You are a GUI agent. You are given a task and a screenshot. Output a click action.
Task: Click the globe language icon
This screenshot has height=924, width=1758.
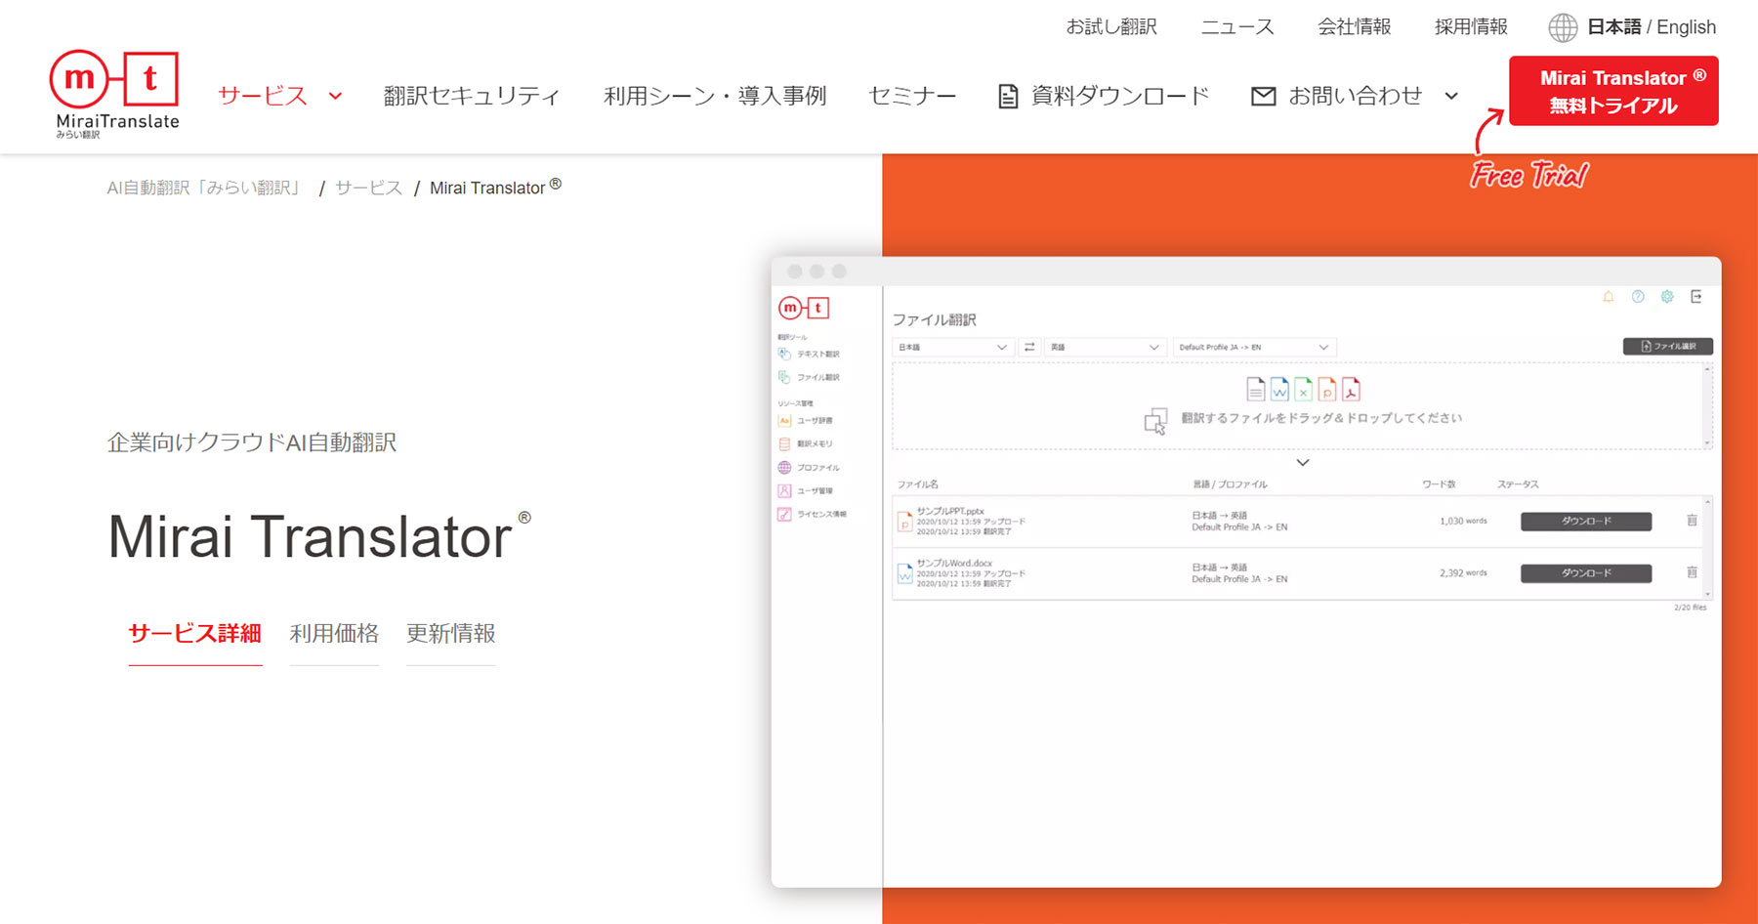pyautogui.click(x=1563, y=27)
